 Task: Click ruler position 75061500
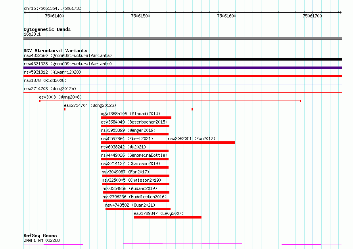coord(140,16)
